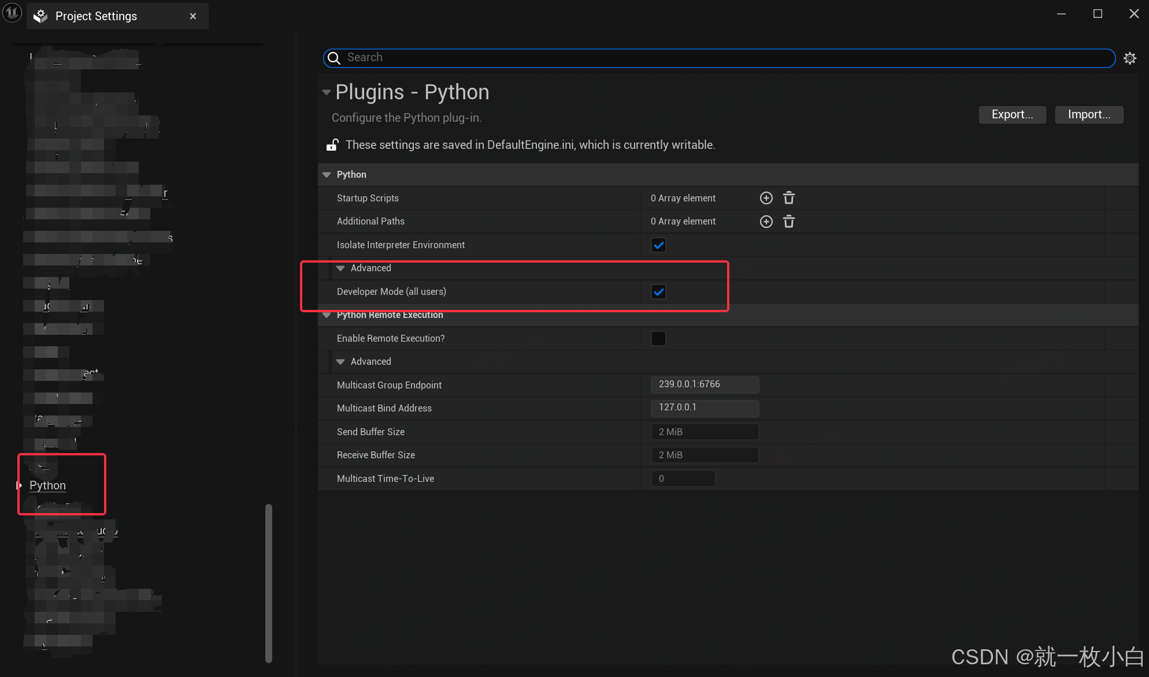
Task: Enable Remote Execution checkbox
Action: click(x=658, y=338)
